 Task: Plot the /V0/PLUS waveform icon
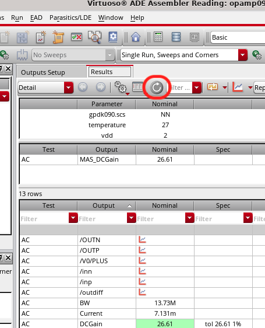click(142, 261)
